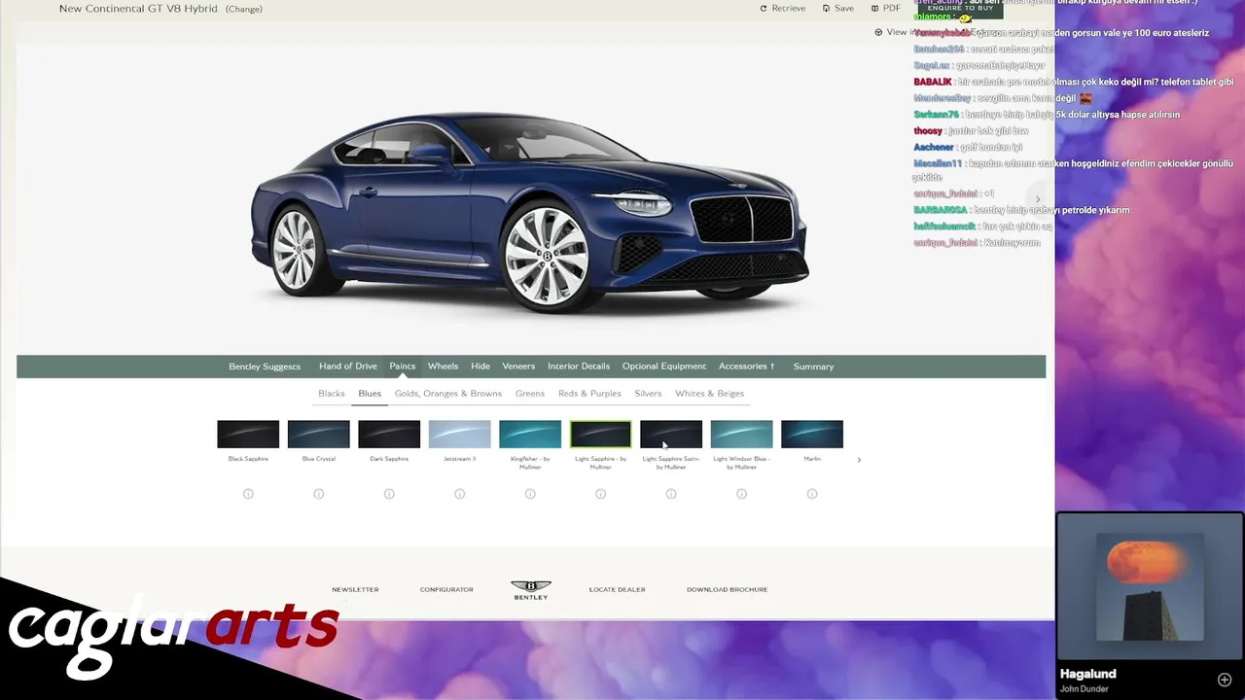Open Veneers tab

518,367
